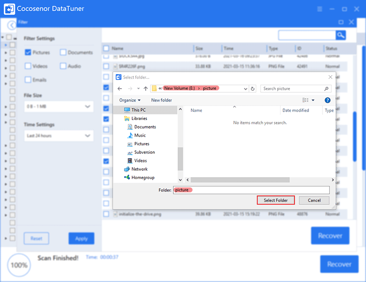Toggle the Pictures filter checkbox
The height and width of the screenshot is (282, 366).
[x=28, y=52]
